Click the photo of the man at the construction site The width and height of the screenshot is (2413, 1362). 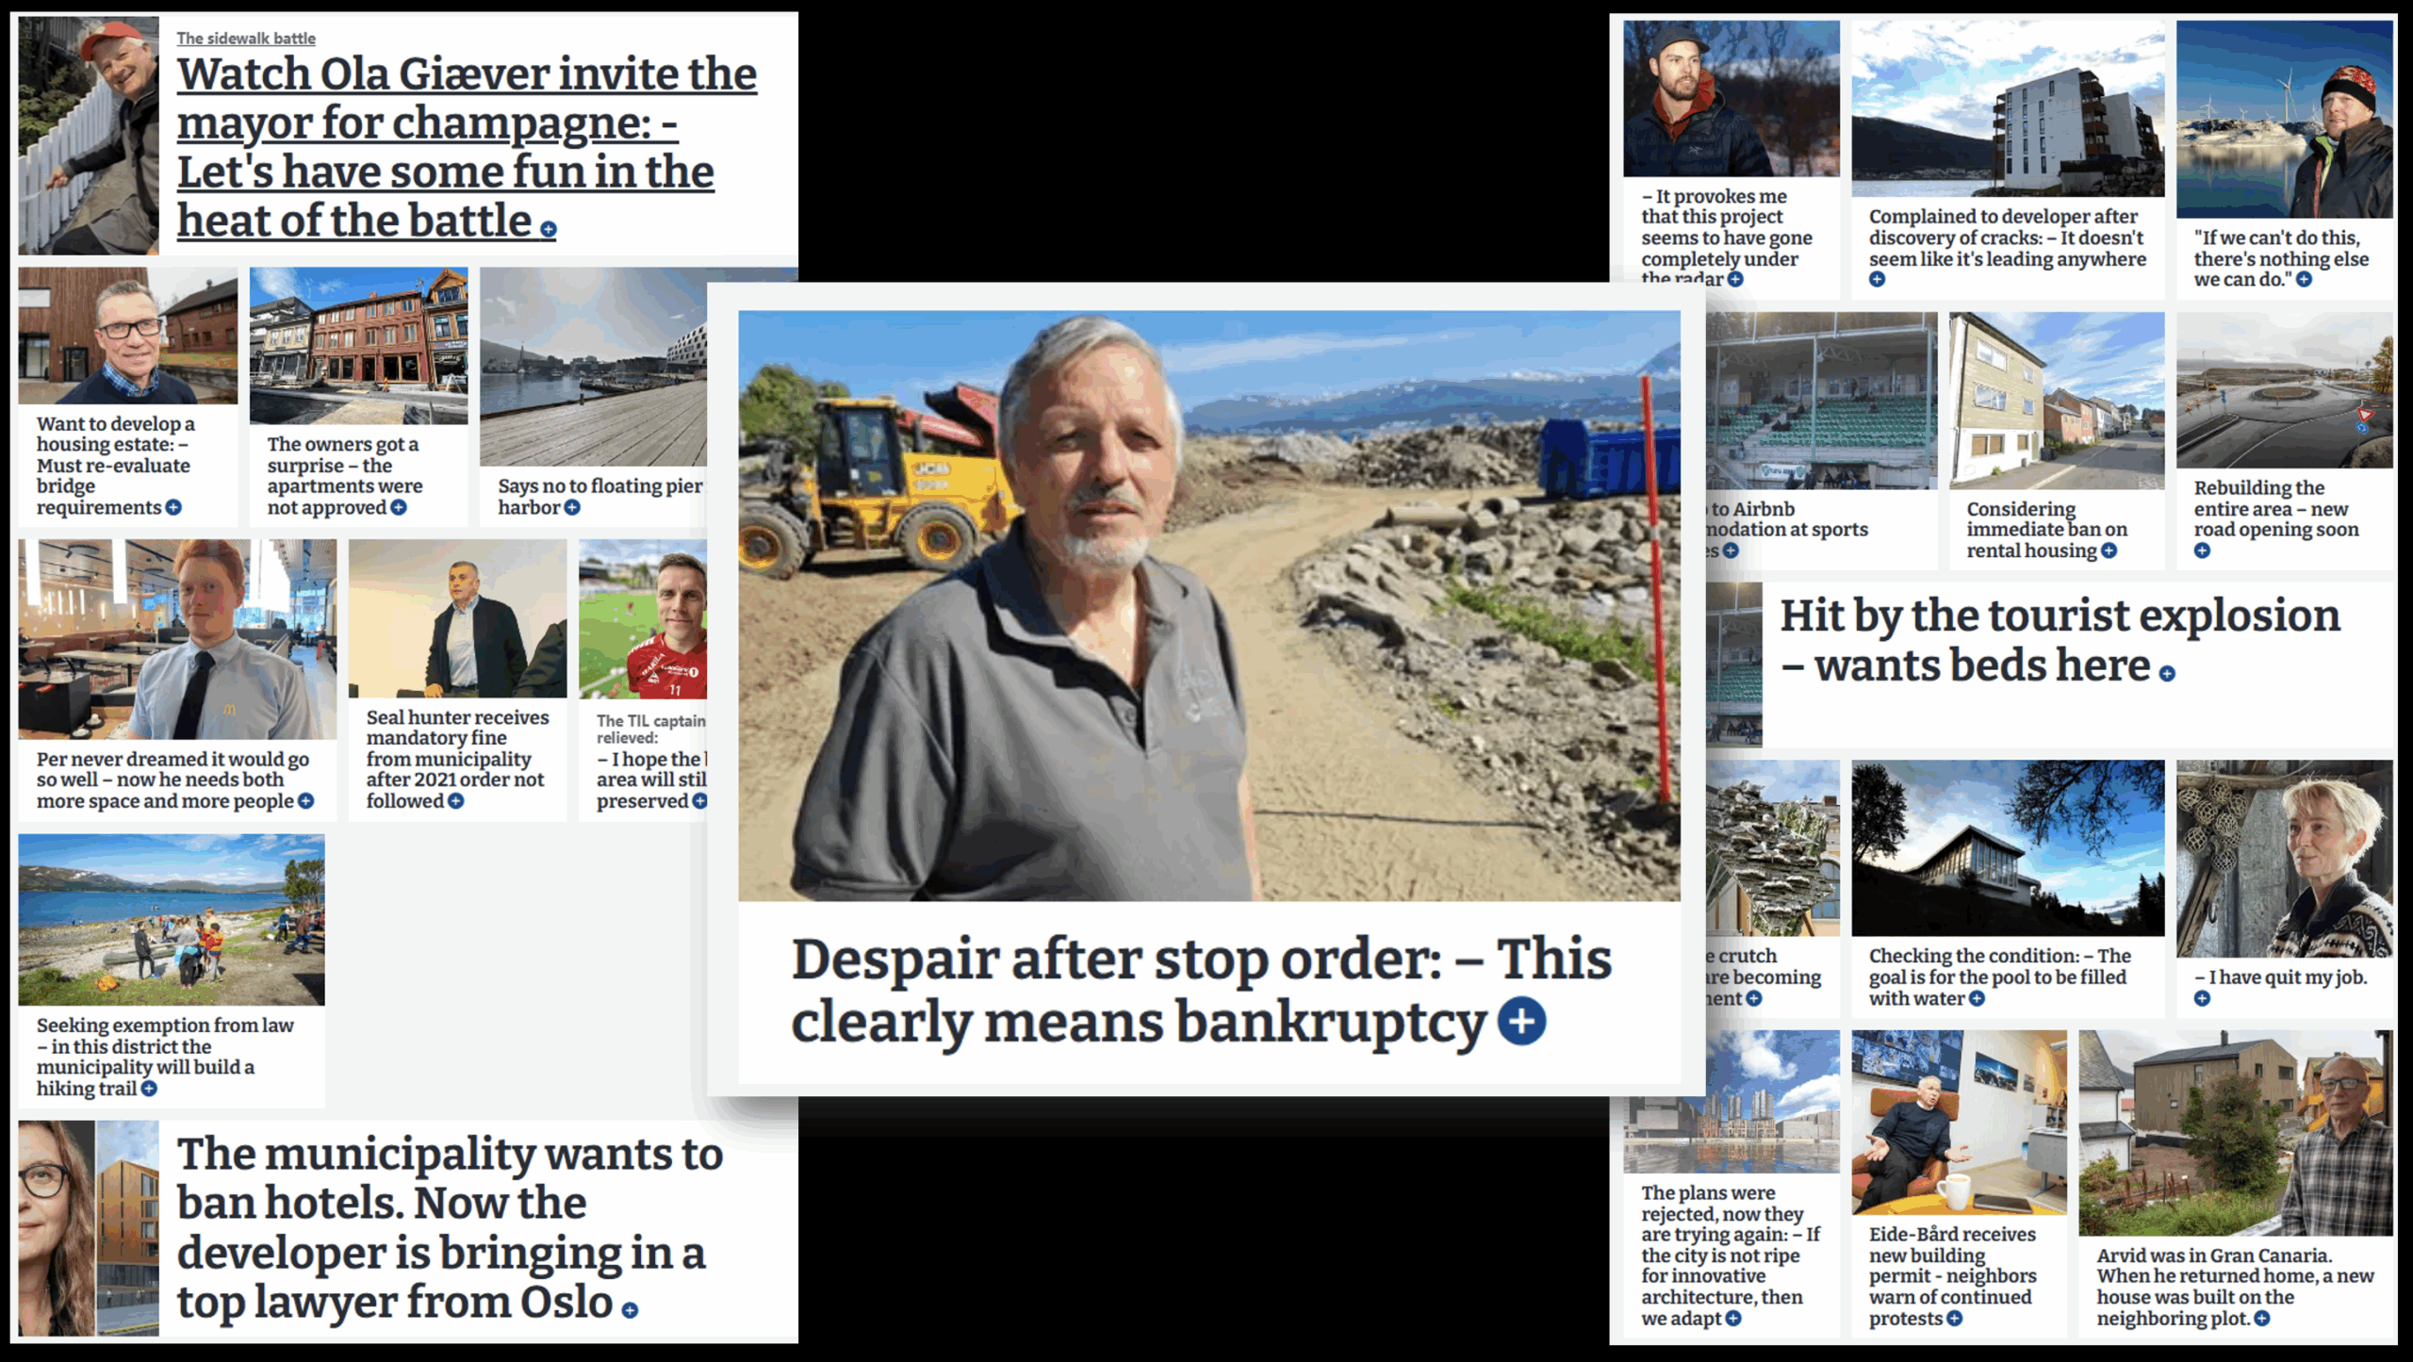tap(1208, 606)
